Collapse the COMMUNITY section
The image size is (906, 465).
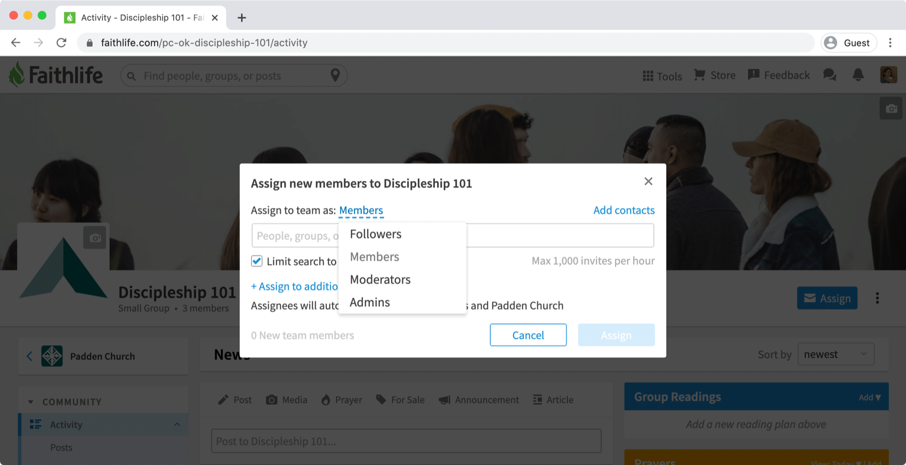pos(31,402)
